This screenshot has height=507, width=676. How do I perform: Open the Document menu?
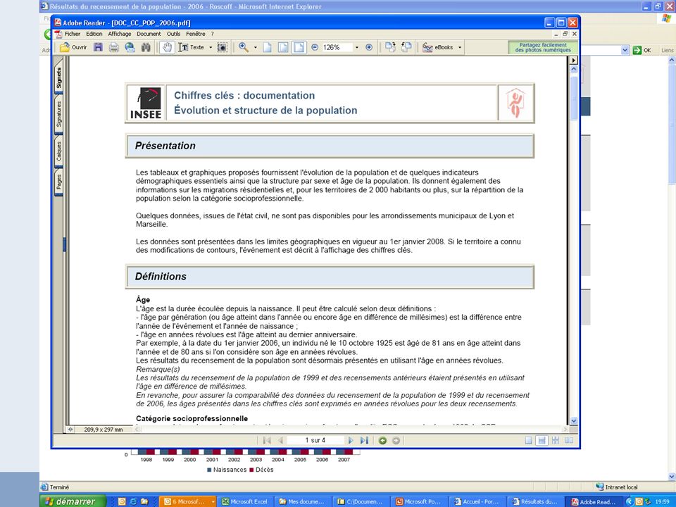pyautogui.click(x=149, y=34)
